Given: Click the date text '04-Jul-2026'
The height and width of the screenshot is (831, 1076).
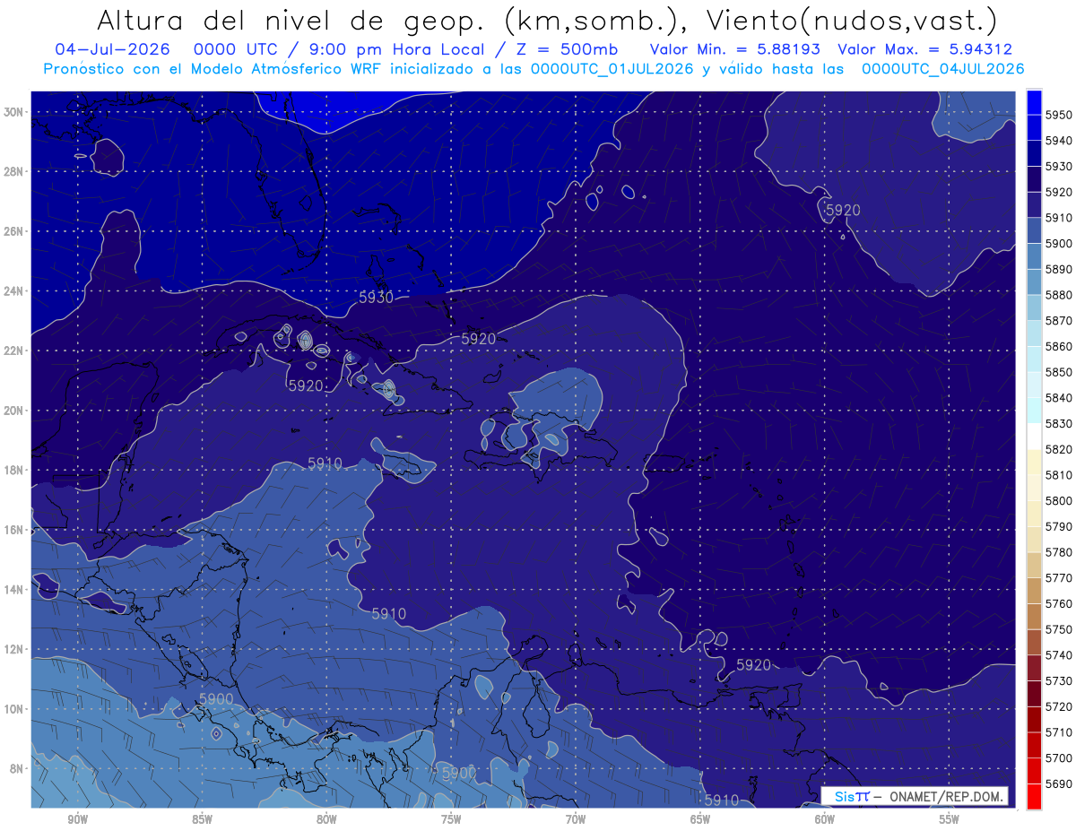Looking at the screenshot, I should [110, 49].
